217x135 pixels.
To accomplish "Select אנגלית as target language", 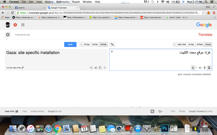I will 103,44.
